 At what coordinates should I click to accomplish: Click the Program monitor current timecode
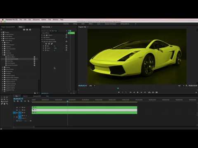pyautogui.click(x=82, y=86)
